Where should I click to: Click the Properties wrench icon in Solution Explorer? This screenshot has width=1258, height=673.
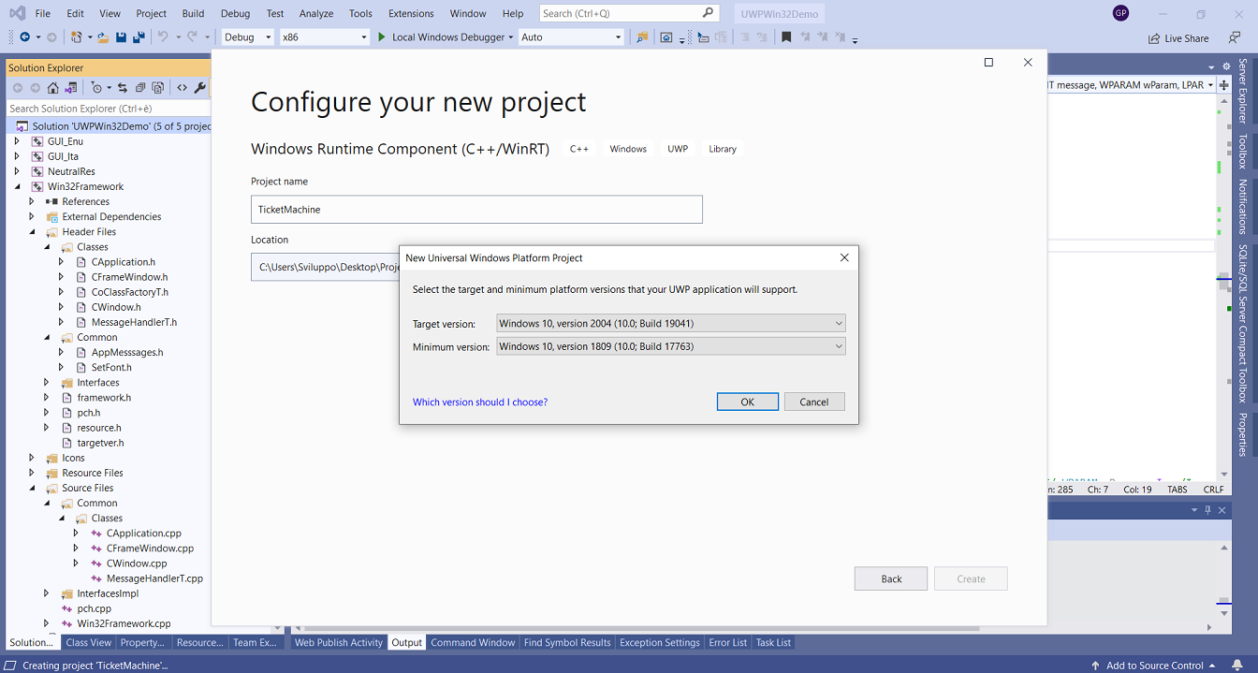(200, 87)
